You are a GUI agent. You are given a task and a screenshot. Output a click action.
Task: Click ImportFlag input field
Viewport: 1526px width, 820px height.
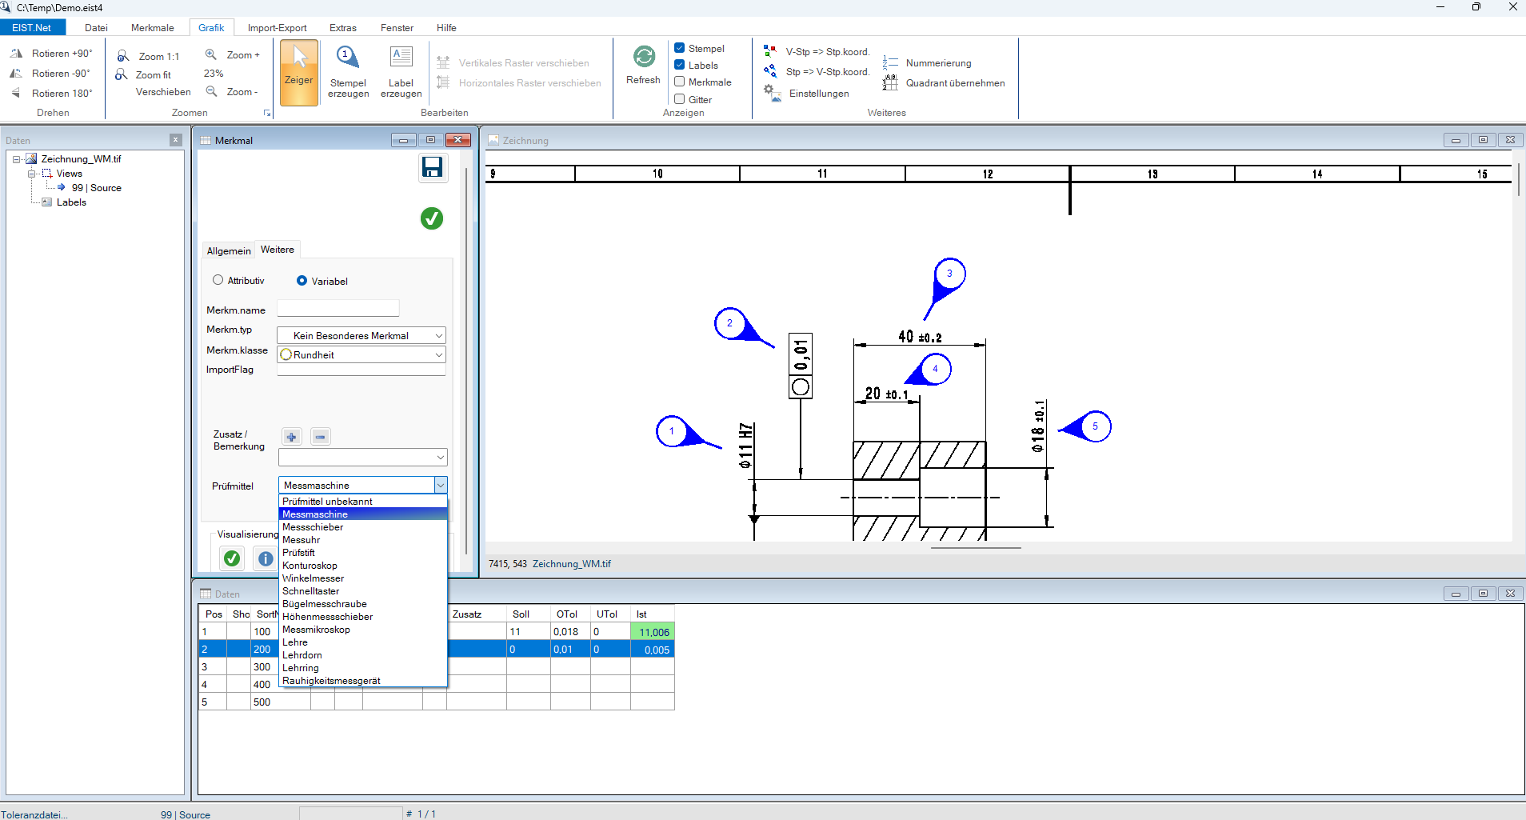click(x=362, y=369)
